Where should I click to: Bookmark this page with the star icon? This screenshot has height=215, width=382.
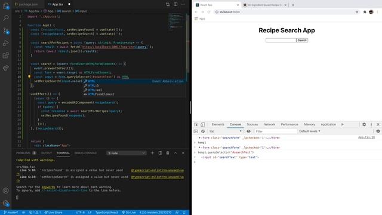click(357, 12)
